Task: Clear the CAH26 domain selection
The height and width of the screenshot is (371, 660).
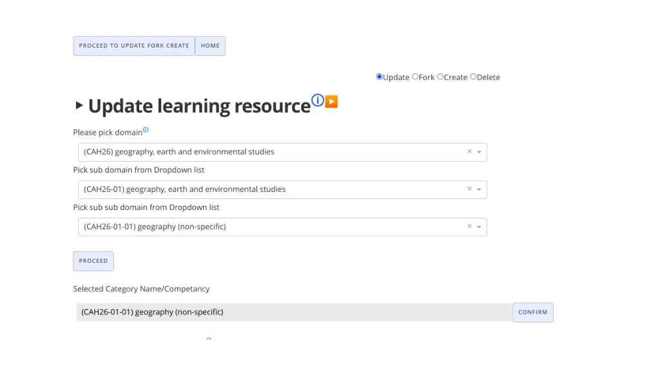Action: point(470,151)
